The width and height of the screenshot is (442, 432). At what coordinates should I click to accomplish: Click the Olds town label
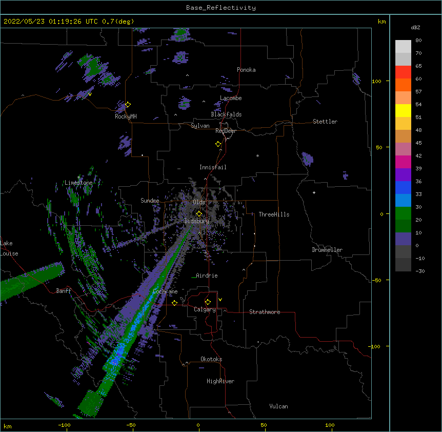point(199,202)
